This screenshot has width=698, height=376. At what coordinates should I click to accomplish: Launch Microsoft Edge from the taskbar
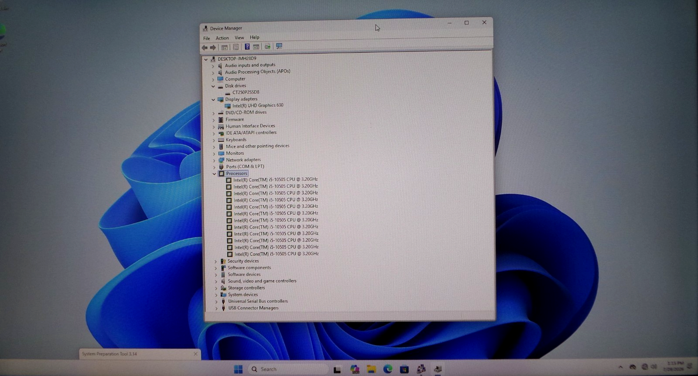(388, 369)
